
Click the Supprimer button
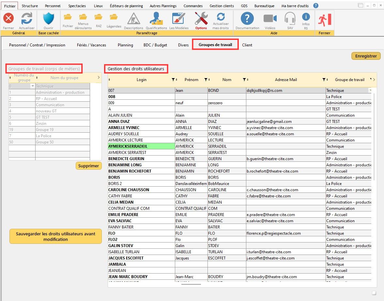coord(88,166)
